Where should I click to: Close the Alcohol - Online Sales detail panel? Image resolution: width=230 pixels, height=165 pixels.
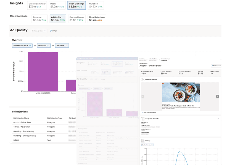click(x=221, y=59)
